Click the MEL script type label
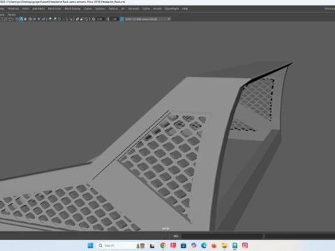Viewport: 335px width, 251px height. click(x=176, y=236)
